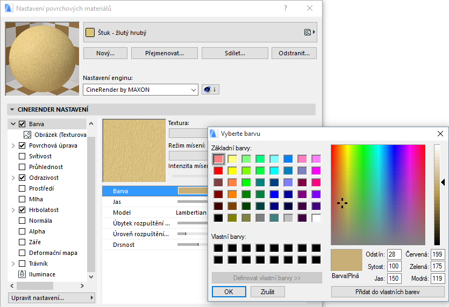Click the Odstranit... button

(294, 53)
